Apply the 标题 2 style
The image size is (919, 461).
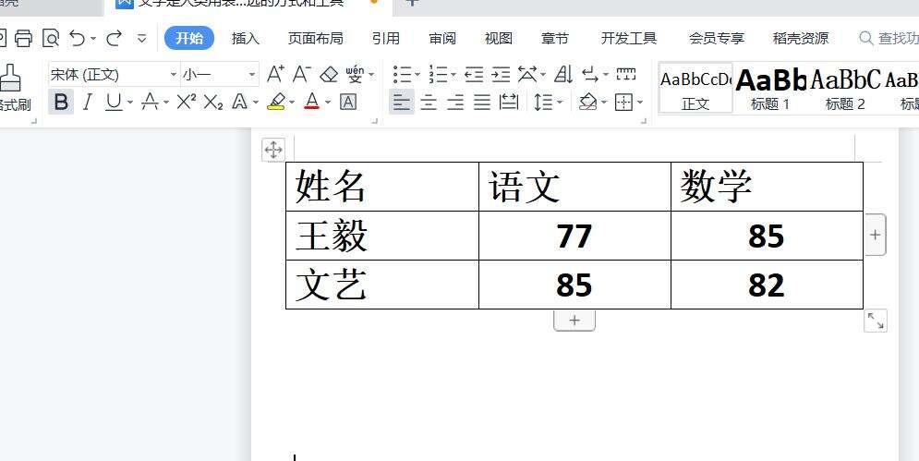click(x=845, y=88)
